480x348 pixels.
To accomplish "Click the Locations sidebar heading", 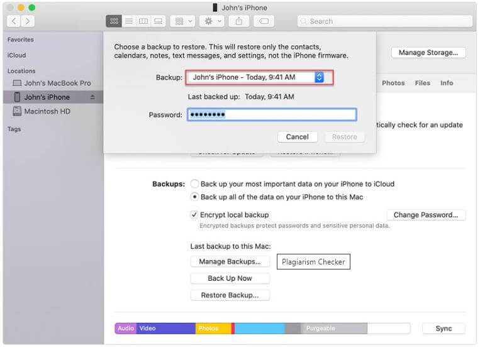I will 21,71.
